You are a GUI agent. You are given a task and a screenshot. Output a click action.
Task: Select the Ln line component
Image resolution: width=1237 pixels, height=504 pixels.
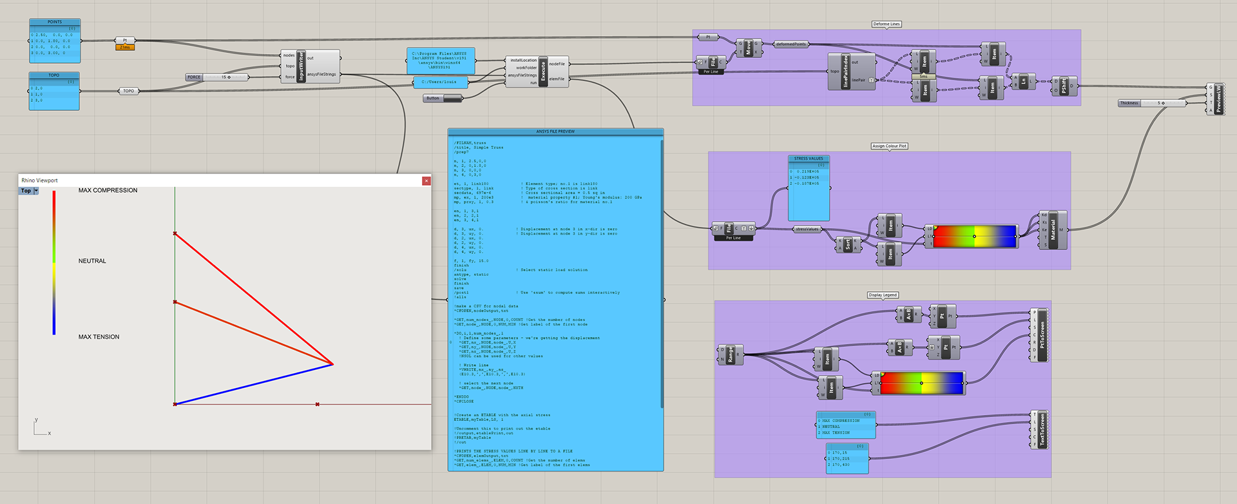pos(1024,81)
